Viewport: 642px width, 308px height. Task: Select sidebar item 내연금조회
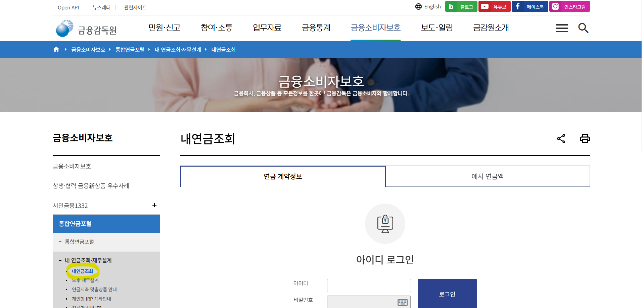click(x=82, y=271)
